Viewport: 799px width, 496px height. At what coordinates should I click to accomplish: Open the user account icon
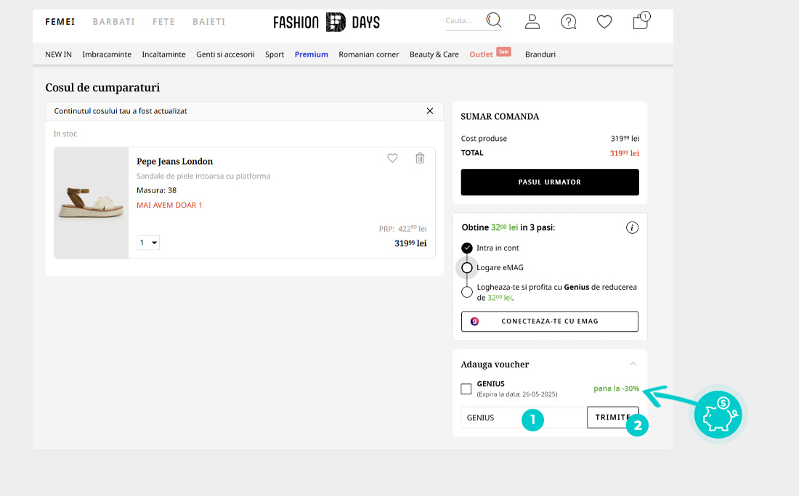(x=532, y=21)
